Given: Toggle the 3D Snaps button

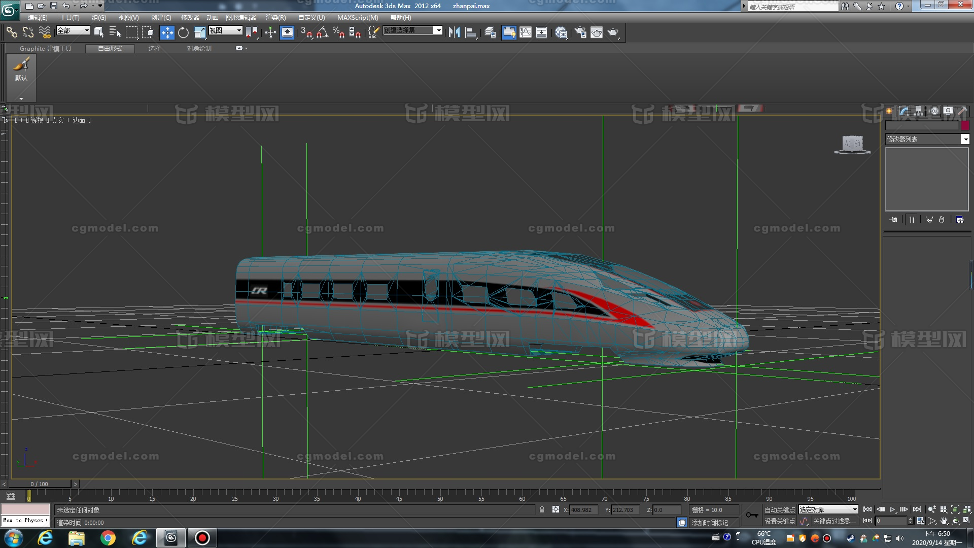Looking at the screenshot, I should coord(306,32).
